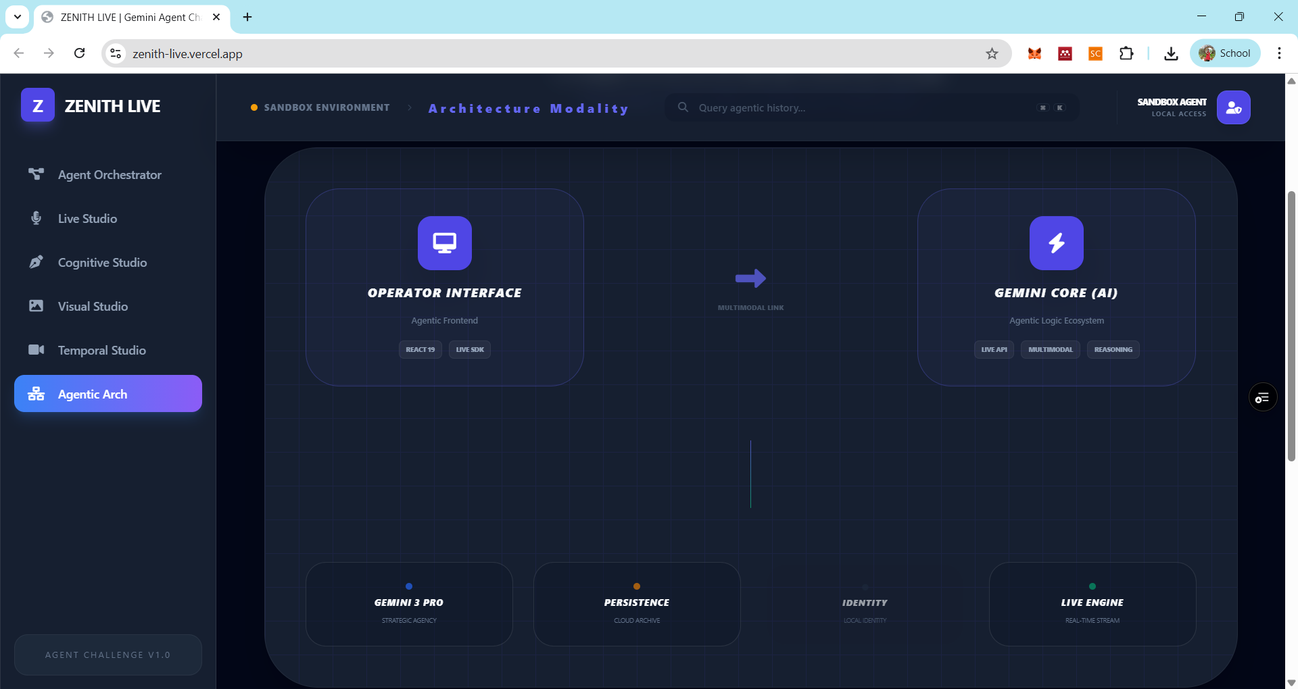This screenshot has width=1298, height=689.
Task: Reload the page in the browser
Action: coord(80,53)
